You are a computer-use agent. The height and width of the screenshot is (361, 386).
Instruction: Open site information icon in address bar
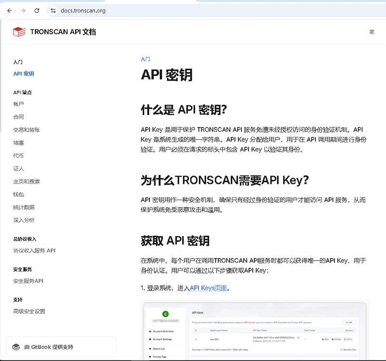tap(54, 10)
